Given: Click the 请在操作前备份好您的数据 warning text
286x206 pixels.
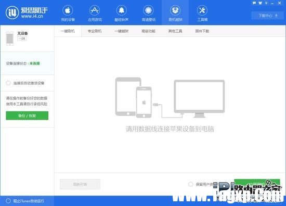Looking at the screenshot, I should click(x=27, y=98).
